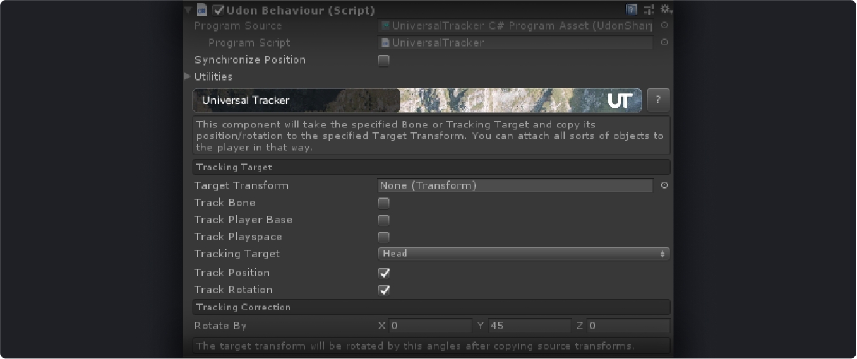Viewport: 857px width, 359px height.
Task: Click the object picker for Program Script
Action: pos(664,43)
